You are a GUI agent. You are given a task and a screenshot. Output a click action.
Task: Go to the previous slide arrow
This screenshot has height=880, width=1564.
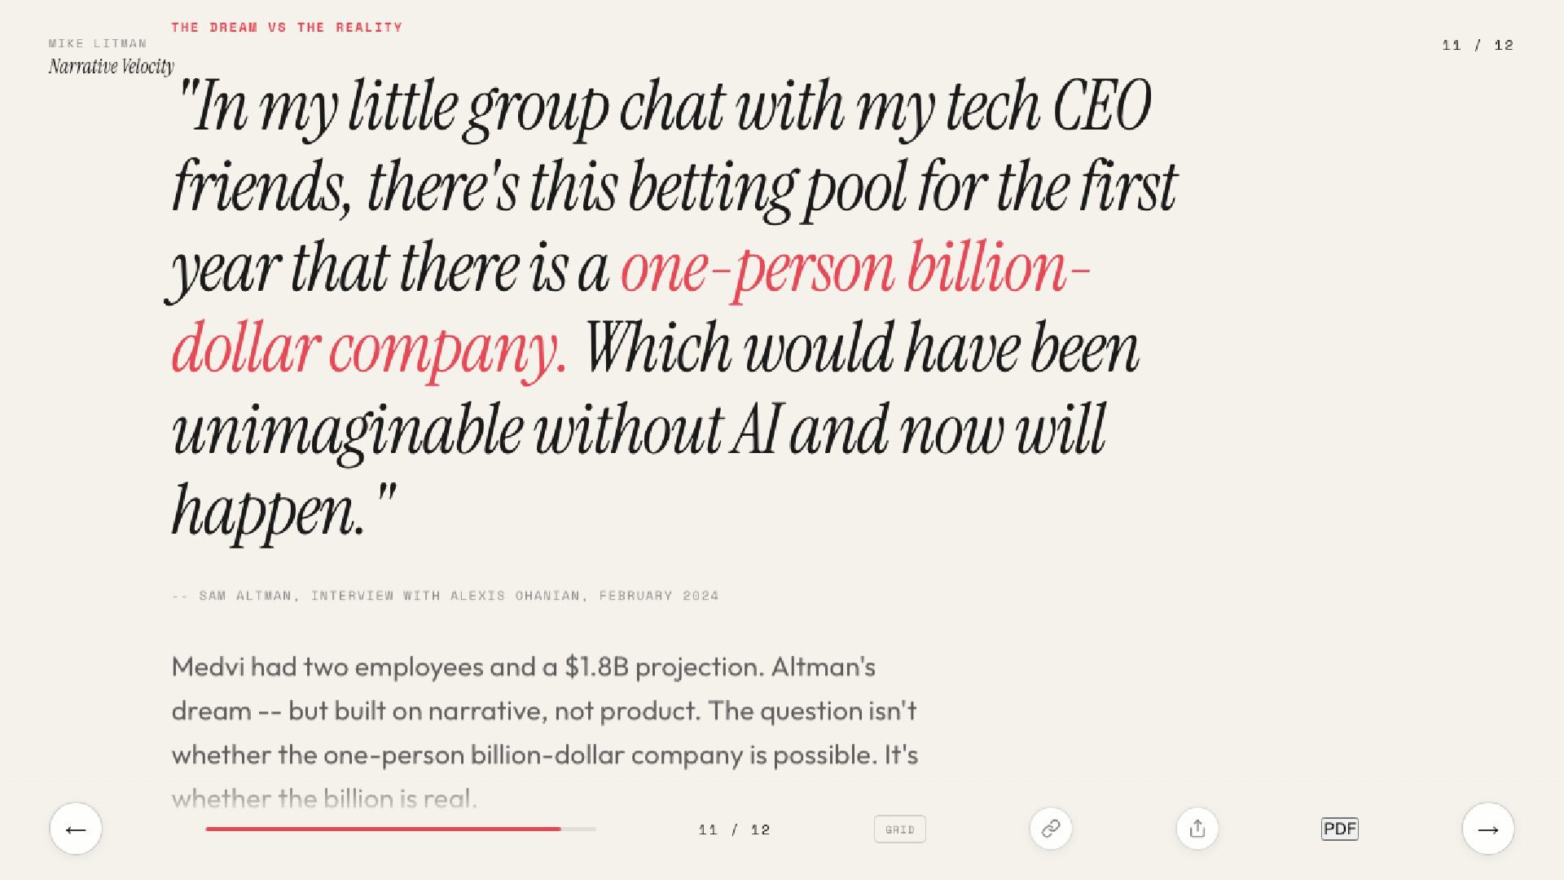(x=76, y=829)
